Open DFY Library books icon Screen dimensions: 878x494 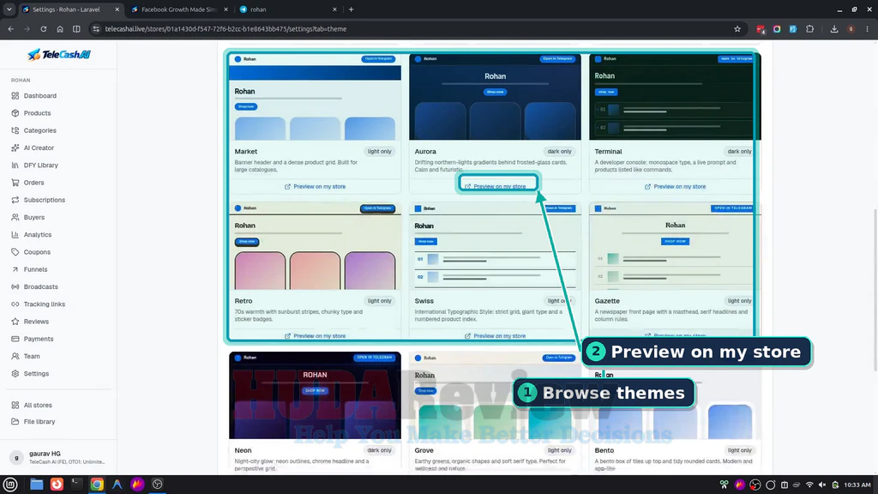pyautogui.click(x=15, y=166)
